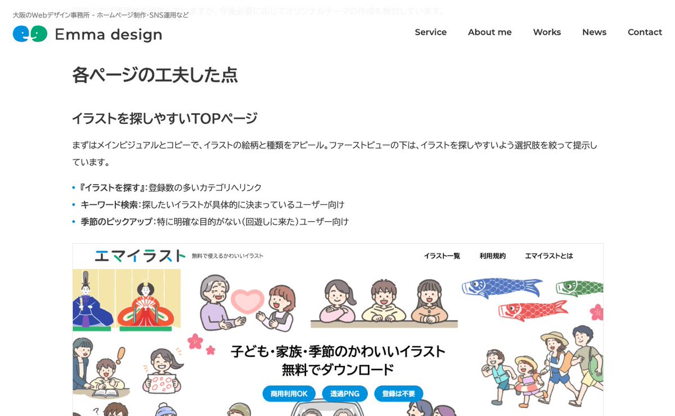Viewport: 675px width, 416px height.
Task: Click the preview headline 子ども・家族・季節のかわいいイラスト
Action: pos(338,352)
